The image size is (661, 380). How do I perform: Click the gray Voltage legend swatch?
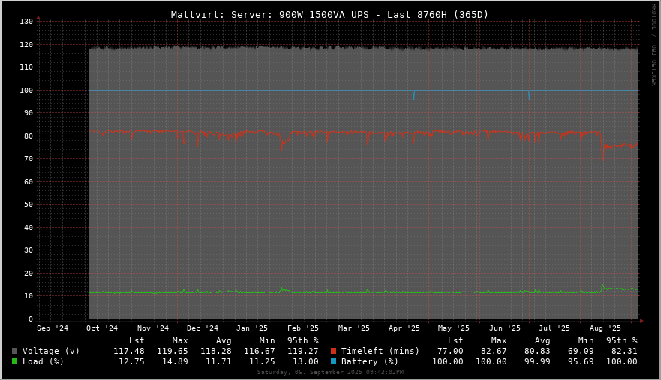tap(15, 351)
